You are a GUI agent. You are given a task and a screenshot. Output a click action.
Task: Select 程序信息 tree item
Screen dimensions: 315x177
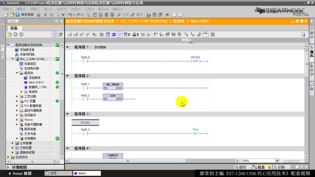coord(30,129)
